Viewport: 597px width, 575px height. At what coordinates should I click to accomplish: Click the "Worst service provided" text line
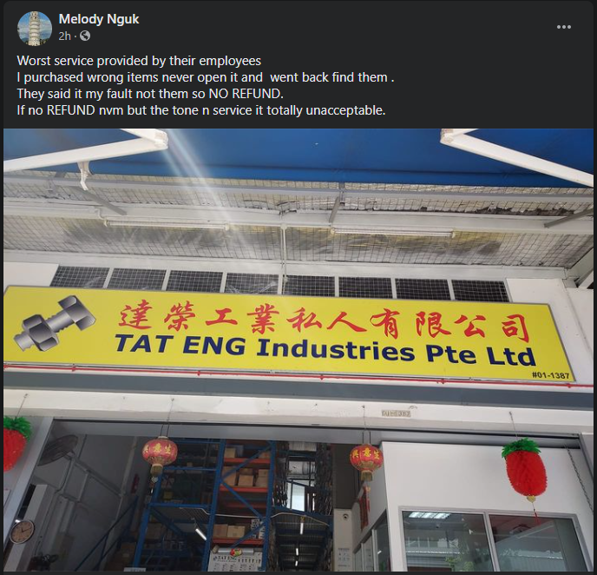click(x=139, y=61)
